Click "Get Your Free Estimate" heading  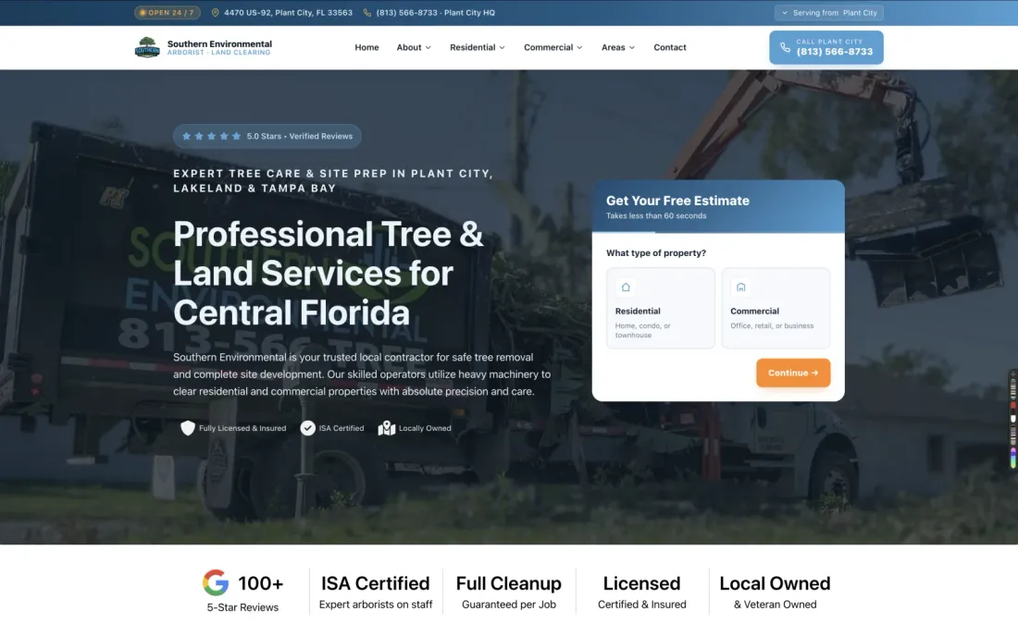tap(677, 201)
